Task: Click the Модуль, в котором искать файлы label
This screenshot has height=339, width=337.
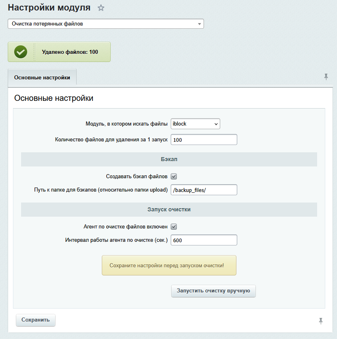Action: coord(126,124)
